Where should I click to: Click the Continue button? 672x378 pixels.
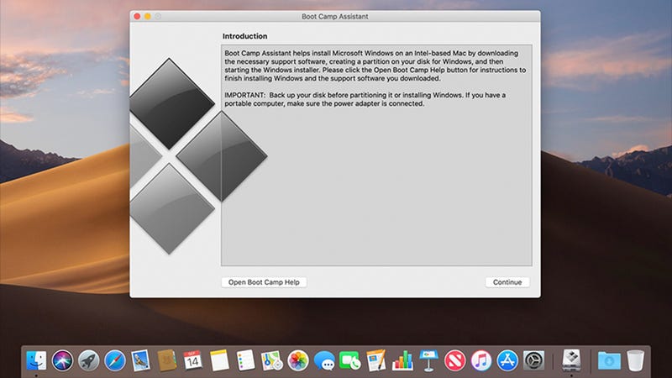coord(507,282)
